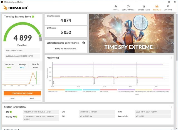Click the green check beside GPU label
Viewport: 178px width, 130px height.
pos(11,112)
